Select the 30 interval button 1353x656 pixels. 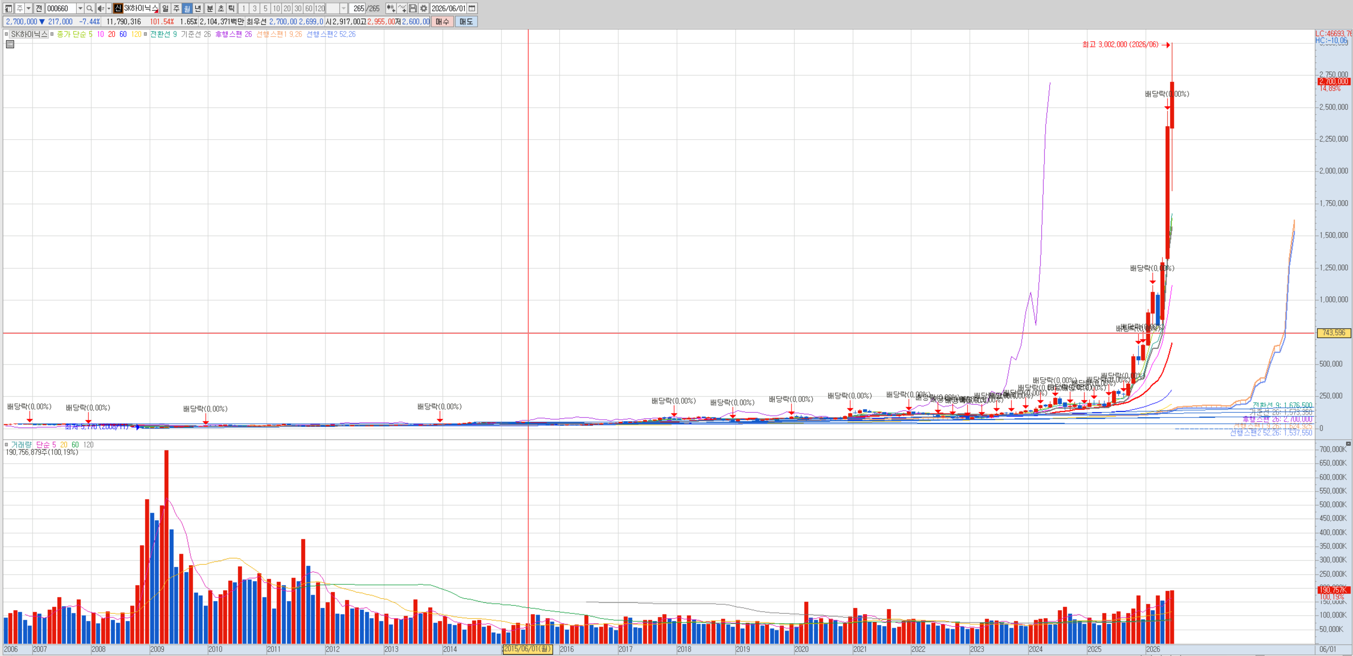(298, 8)
